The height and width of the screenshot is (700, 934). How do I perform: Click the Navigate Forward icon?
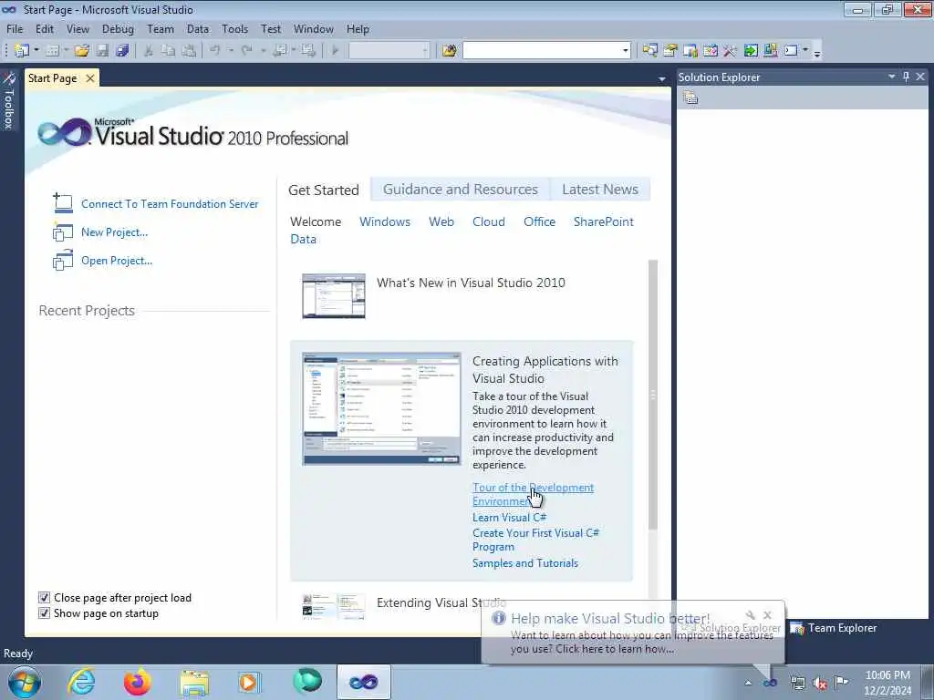pos(308,51)
